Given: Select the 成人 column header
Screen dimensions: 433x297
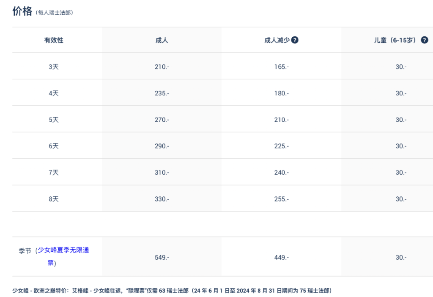Looking at the screenshot, I should click(x=162, y=40).
